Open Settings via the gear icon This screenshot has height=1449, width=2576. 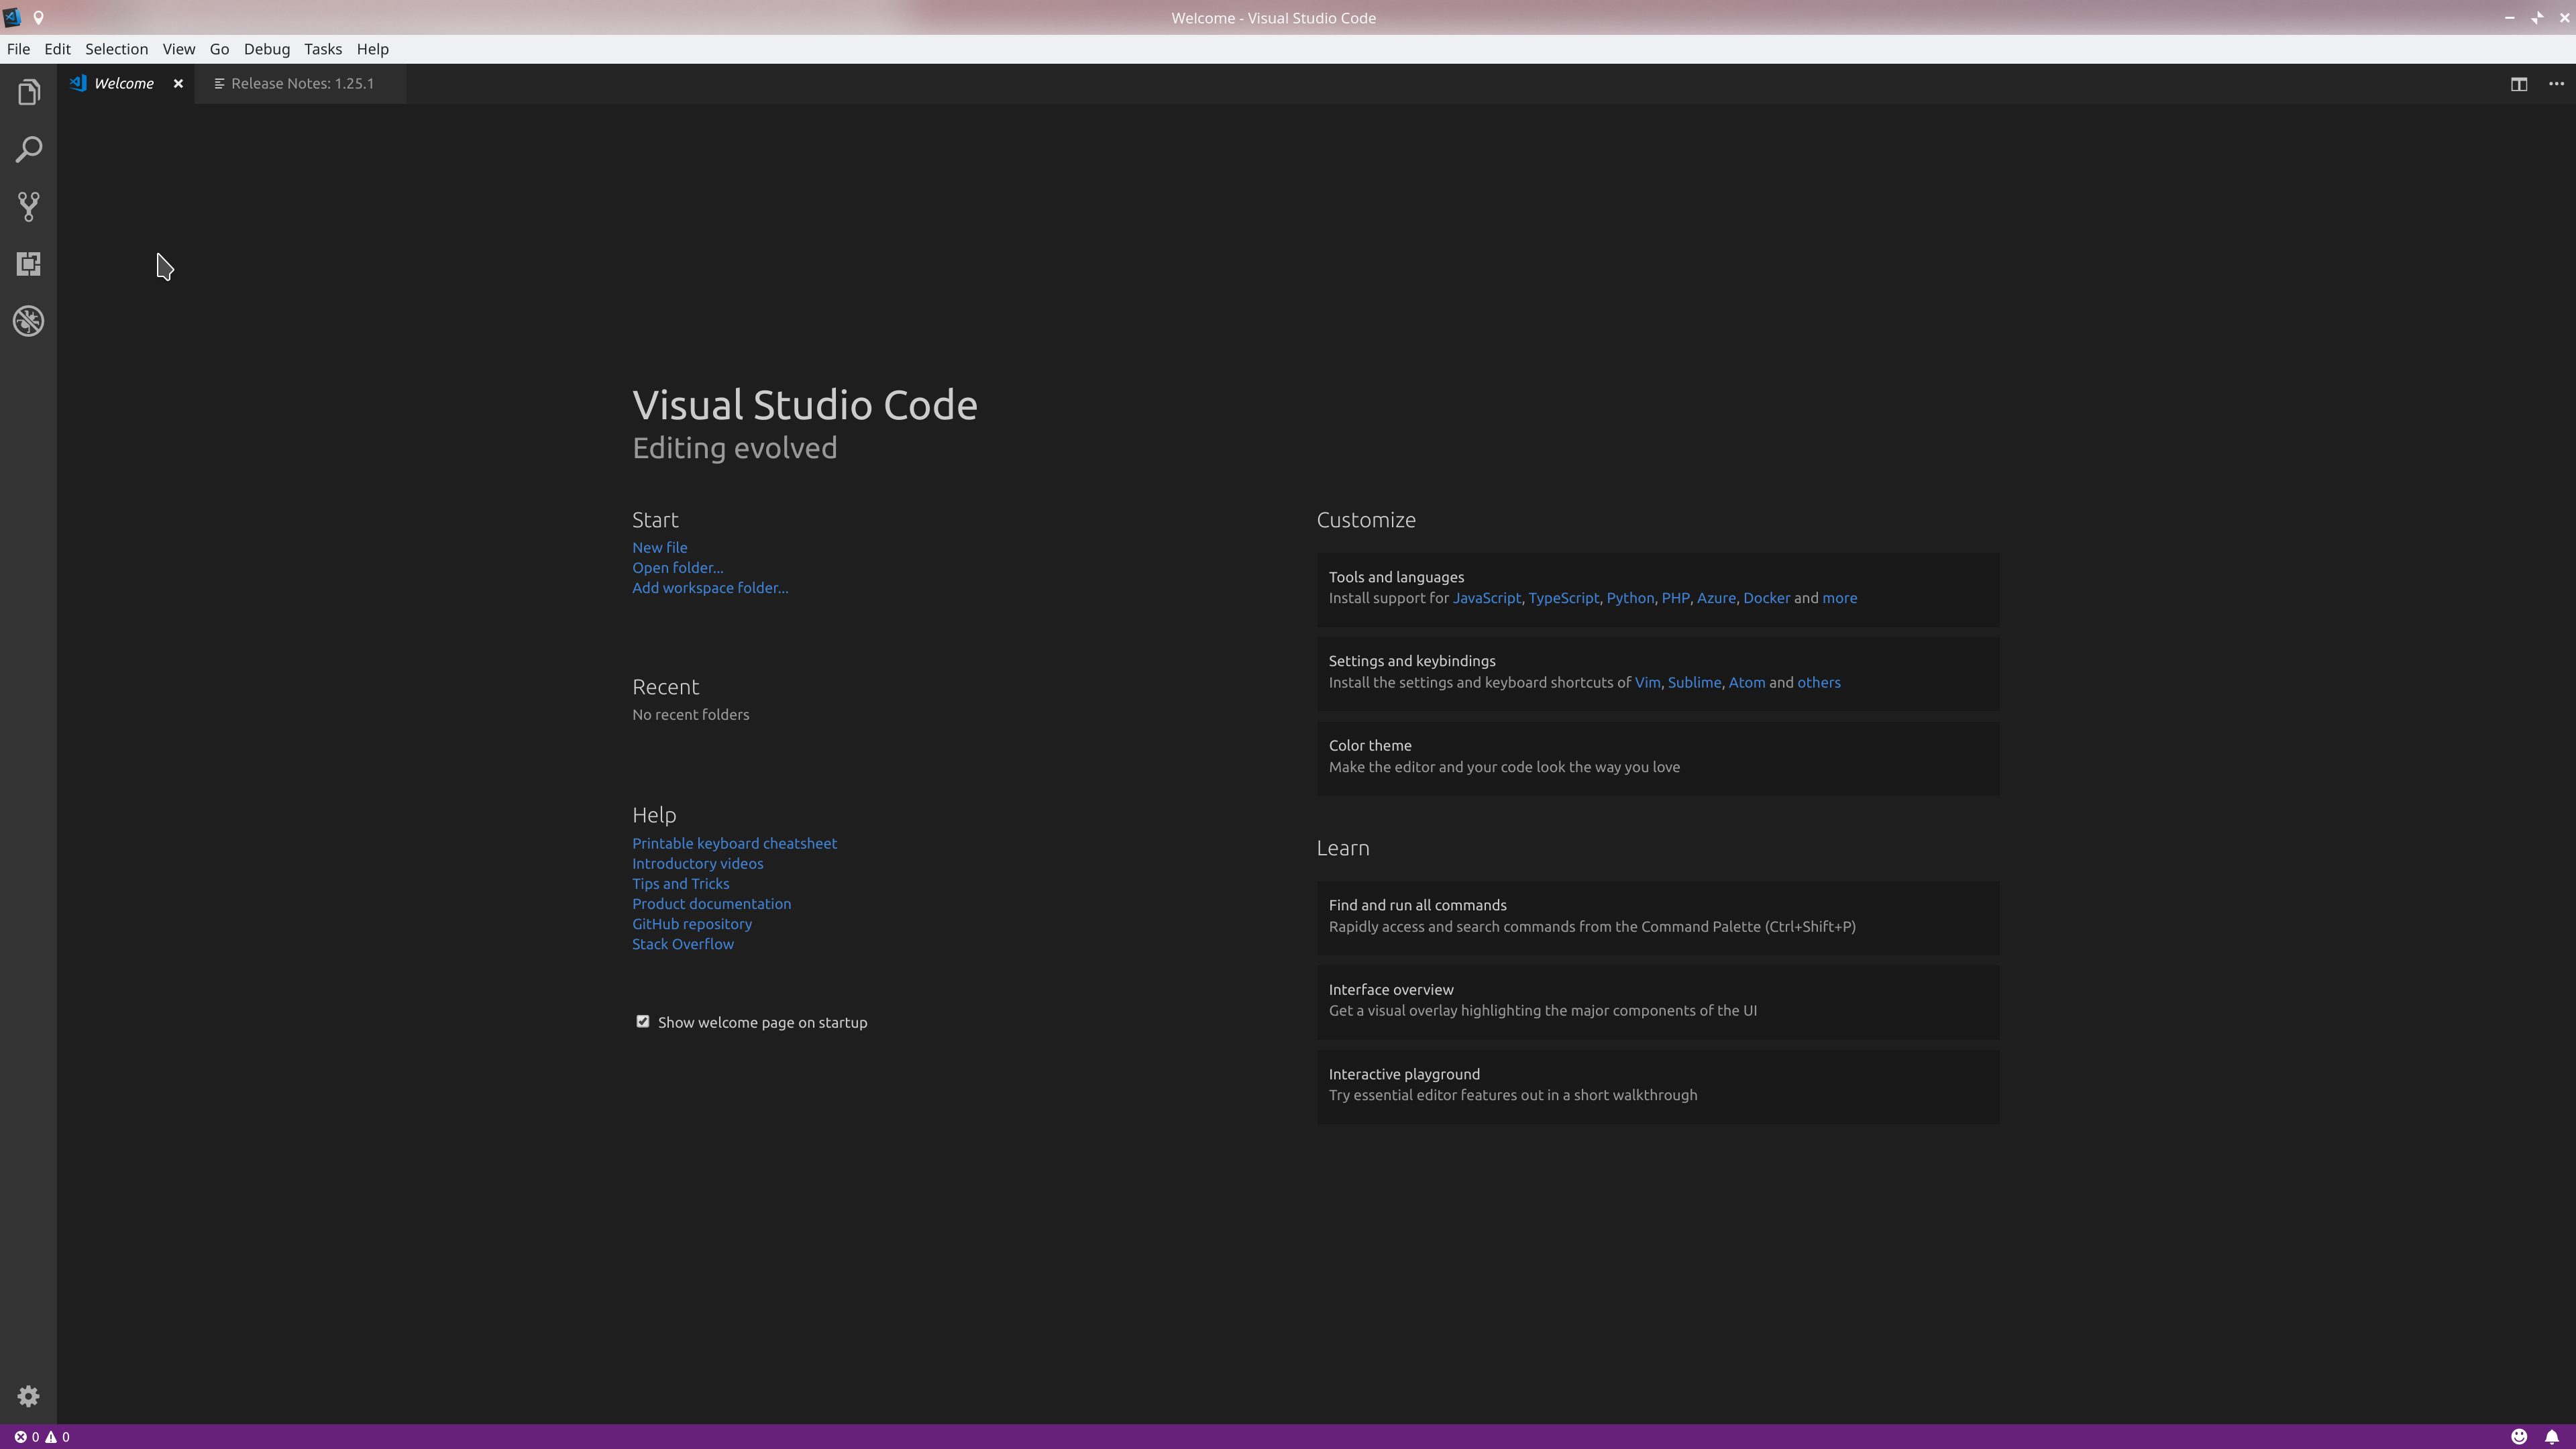28,1396
